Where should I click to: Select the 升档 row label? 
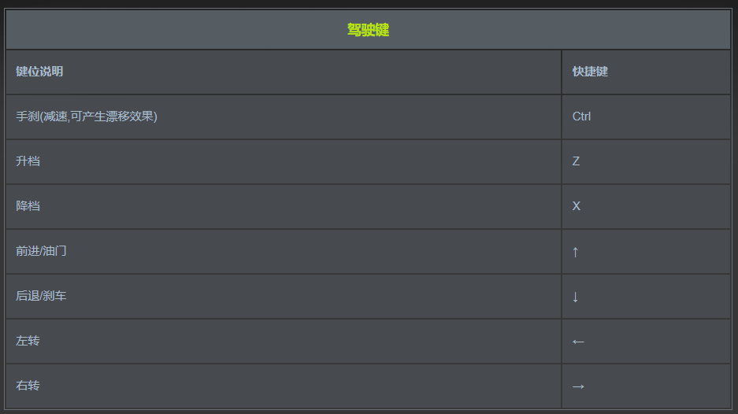point(28,161)
